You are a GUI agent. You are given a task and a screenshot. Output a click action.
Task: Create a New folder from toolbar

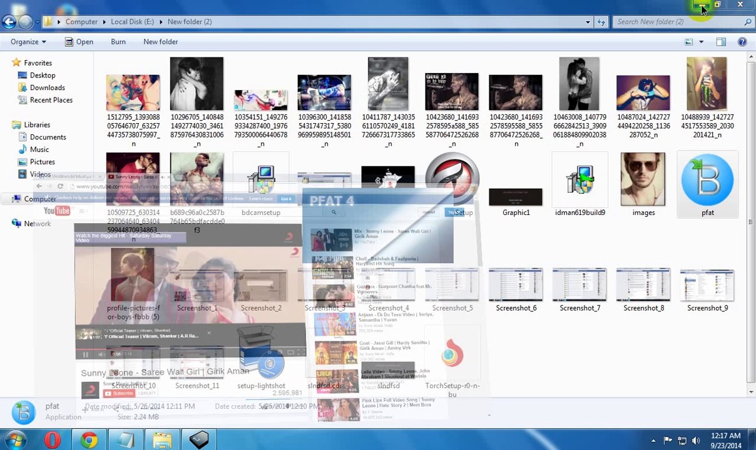click(x=161, y=42)
